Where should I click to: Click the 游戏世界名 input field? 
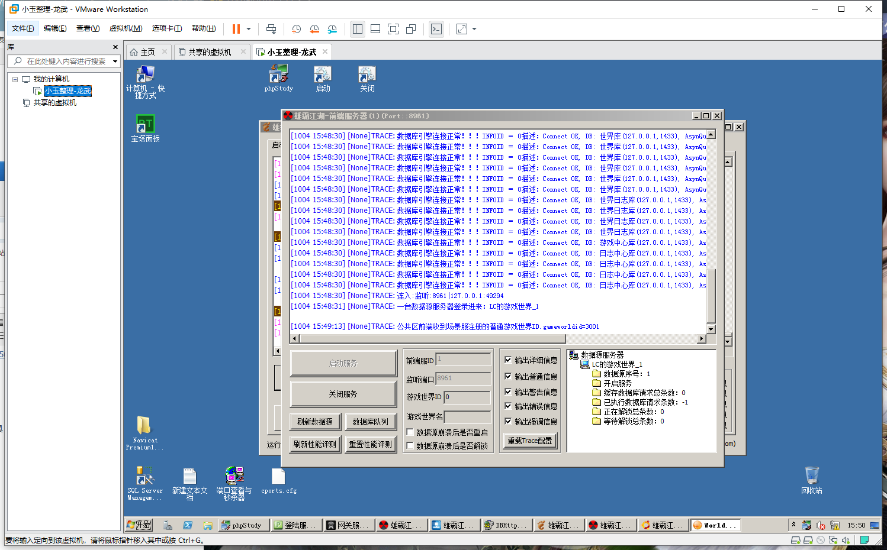[x=467, y=416]
